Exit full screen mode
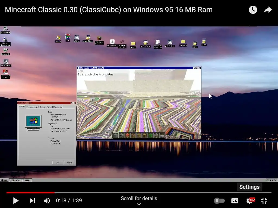This screenshot has width=278, height=208. (264, 201)
